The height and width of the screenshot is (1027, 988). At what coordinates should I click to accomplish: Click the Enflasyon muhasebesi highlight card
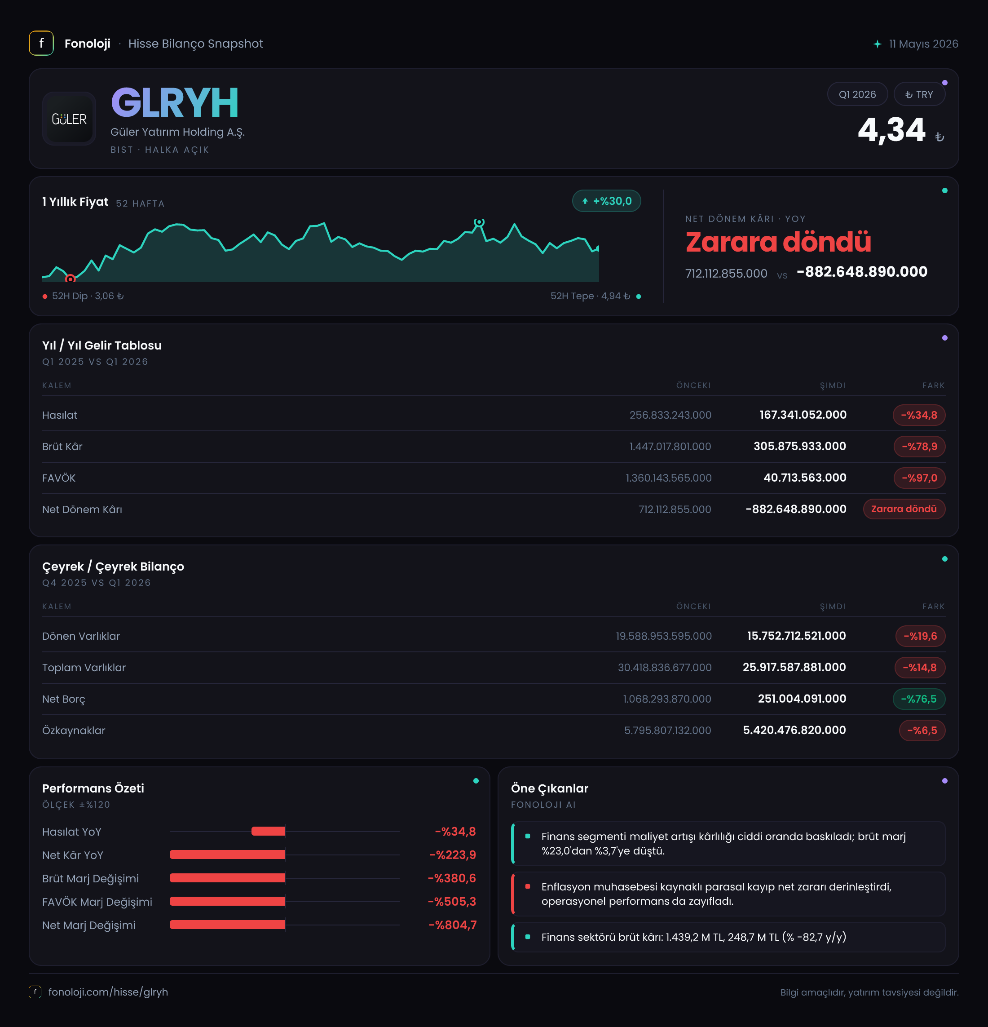(x=728, y=894)
